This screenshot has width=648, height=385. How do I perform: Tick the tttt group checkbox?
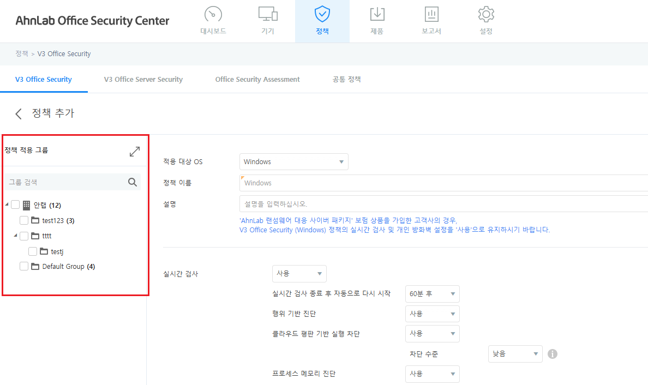pos(24,236)
